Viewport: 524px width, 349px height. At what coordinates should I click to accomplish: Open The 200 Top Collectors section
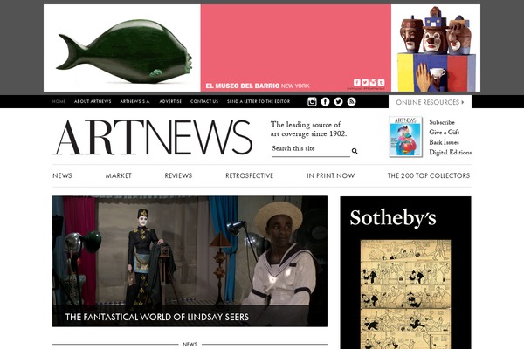click(429, 175)
